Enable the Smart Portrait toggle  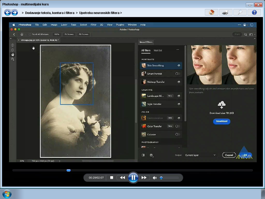(x=178, y=74)
